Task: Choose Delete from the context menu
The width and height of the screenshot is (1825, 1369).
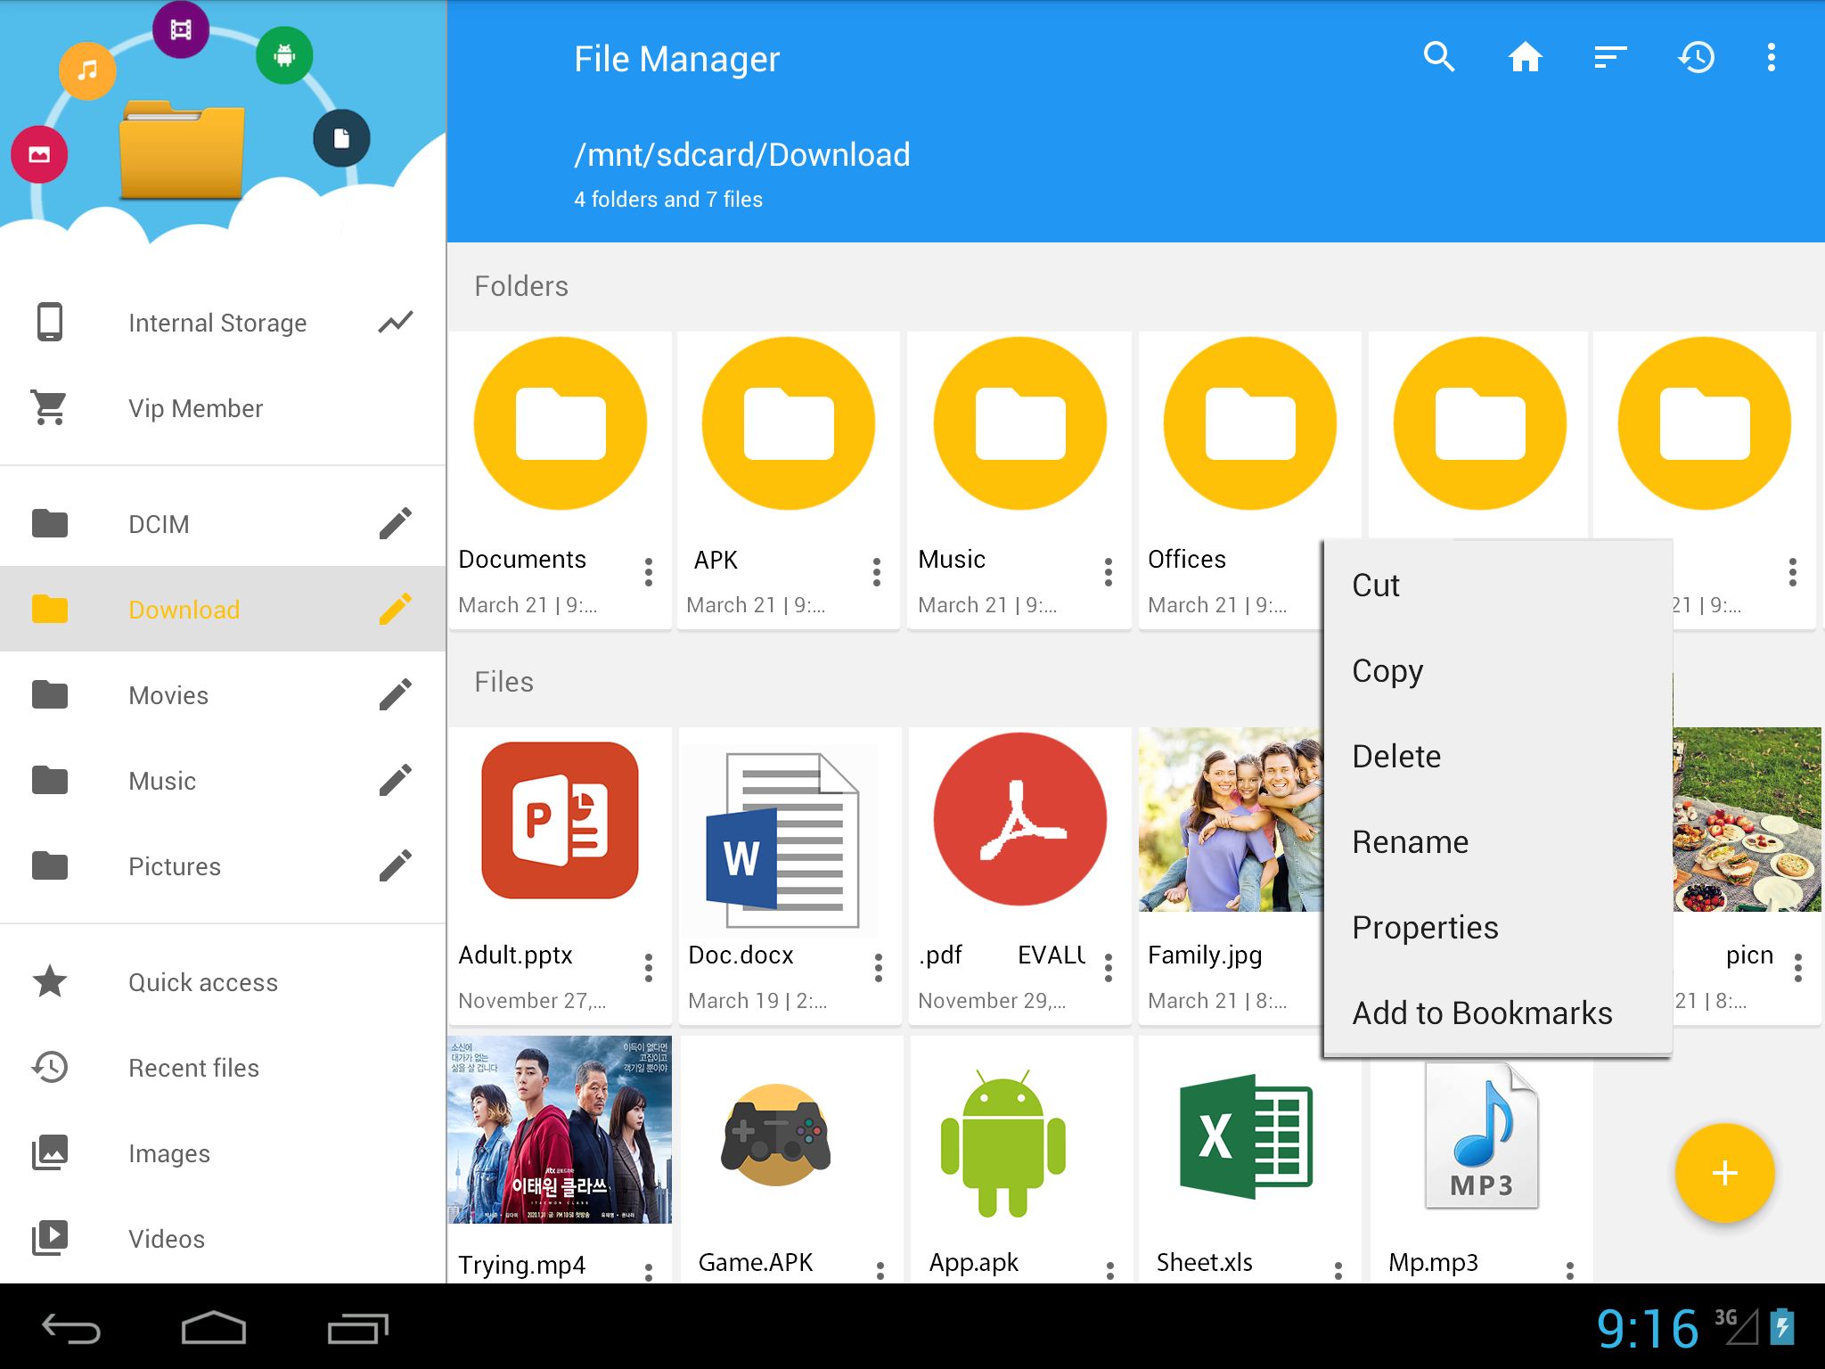Action: click(x=1497, y=757)
